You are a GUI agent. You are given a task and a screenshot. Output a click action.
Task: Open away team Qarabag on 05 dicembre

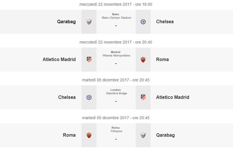coord(165,135)
